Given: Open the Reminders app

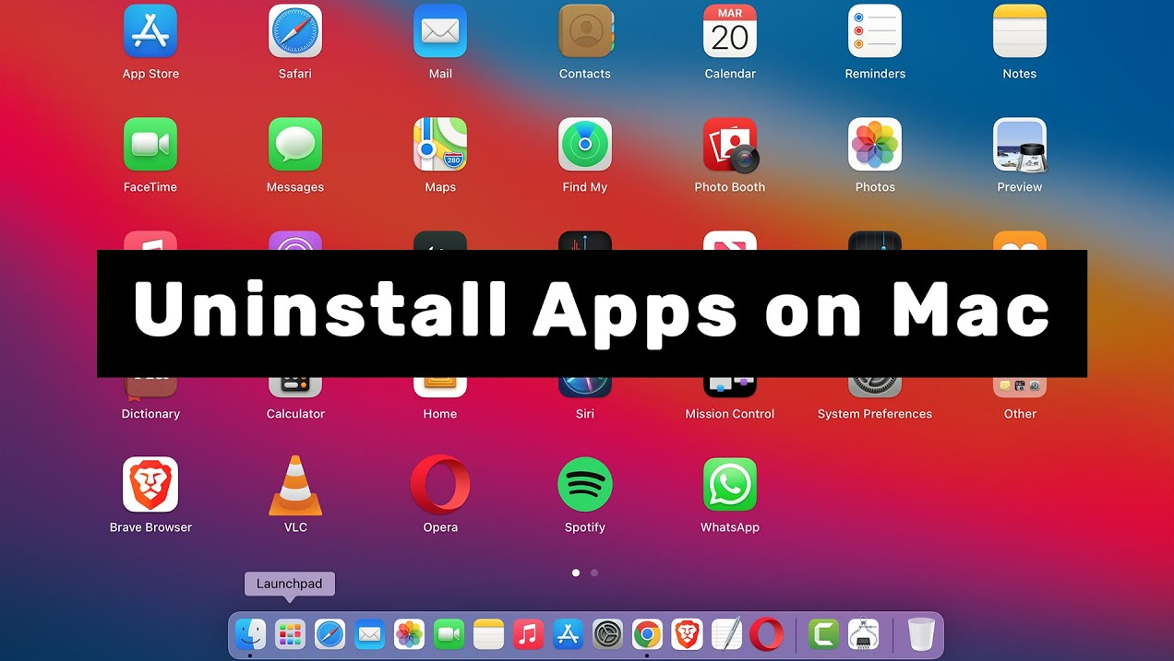Looking at the screenshot, I should click(x=875, y=31).
